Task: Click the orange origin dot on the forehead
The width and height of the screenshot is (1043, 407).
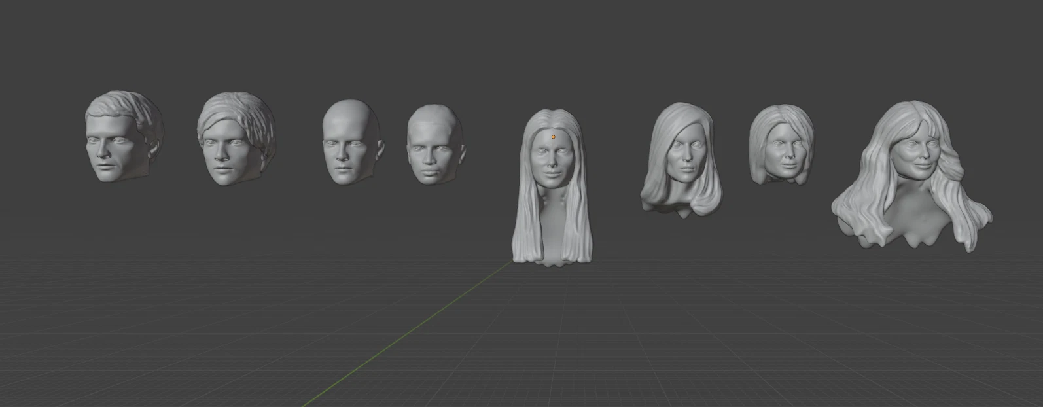Action: pyautogui.click(x=553, y=137)
